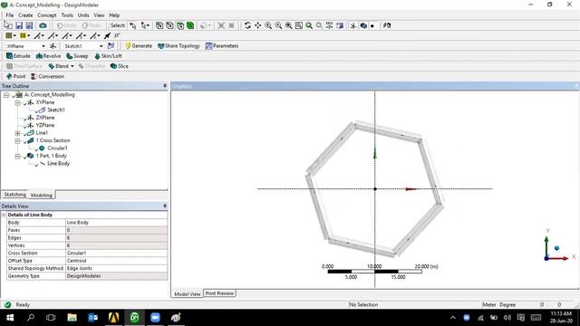This screenshot has height=326, width=580.
Task: Click the green Previous View magnifier icon
Action: [309, 25]
